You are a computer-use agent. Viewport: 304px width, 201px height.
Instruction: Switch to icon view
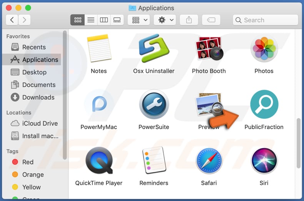click(78, 20)
